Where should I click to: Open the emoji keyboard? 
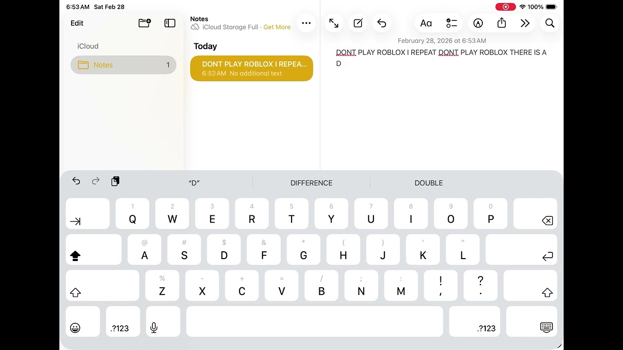83,321
